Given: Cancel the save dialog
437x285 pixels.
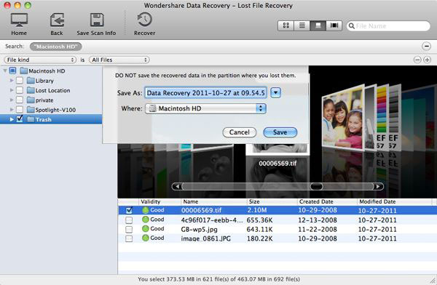Looking at the screenshot, I should point(240,132).
